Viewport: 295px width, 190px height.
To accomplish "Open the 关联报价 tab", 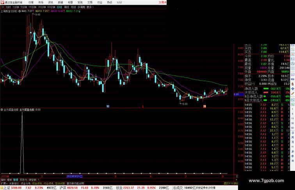I will click(x=14, y=183).
